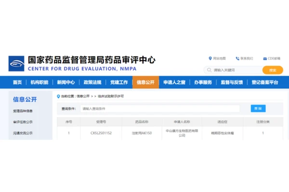
Task: Go to the 党建工作 navigation item
Action: [x=119, y=83]
